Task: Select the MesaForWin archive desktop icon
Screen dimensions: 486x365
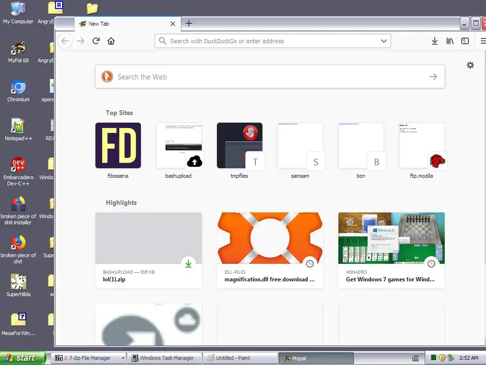Action: (x=19, y=324)
